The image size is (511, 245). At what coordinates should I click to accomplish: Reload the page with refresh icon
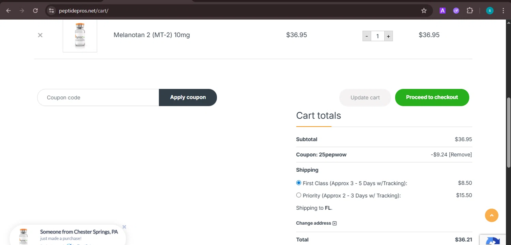coord(35,11)
